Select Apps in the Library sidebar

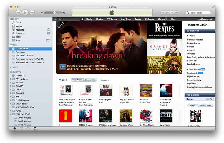point(31,40)
